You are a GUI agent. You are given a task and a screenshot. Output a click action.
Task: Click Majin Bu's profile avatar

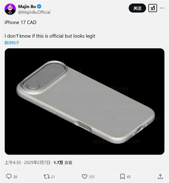coord(10,9)
